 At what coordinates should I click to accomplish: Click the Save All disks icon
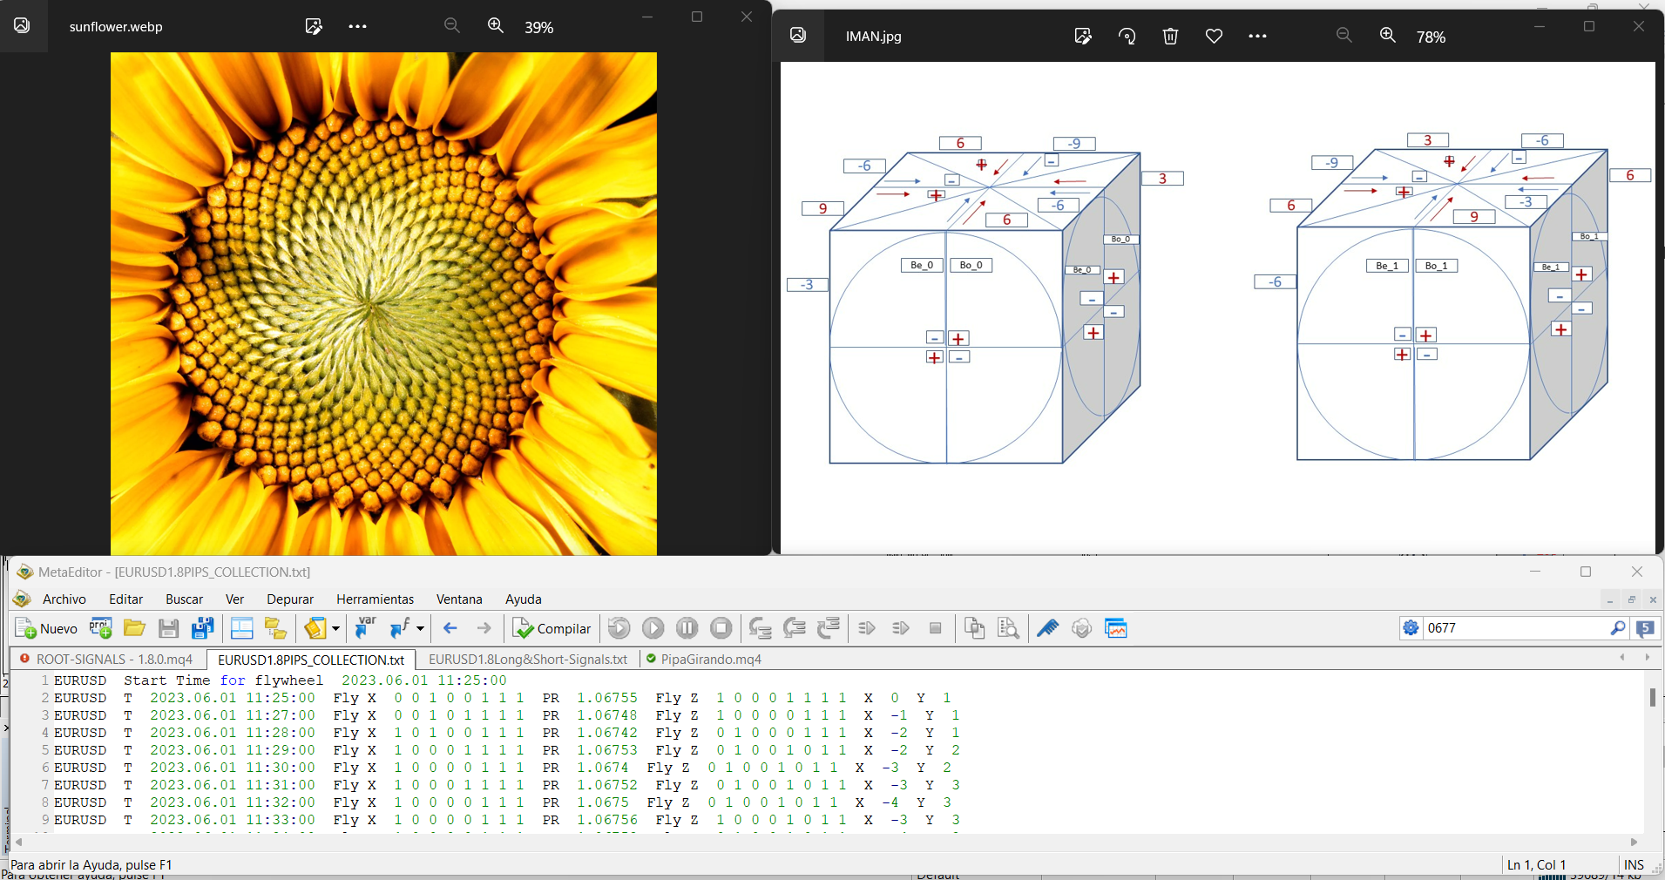pos(203,628)
